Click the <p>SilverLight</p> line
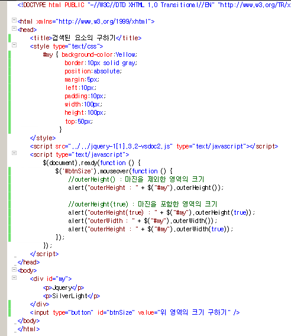The height and width of the screenshot is (336, 291). (x=72, y=296)
